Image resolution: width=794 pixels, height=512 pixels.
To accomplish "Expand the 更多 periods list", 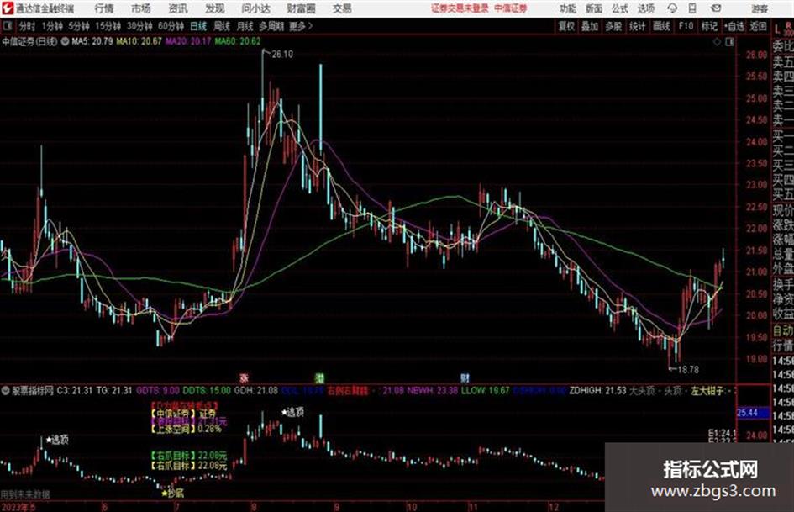I will pos(301,26).
